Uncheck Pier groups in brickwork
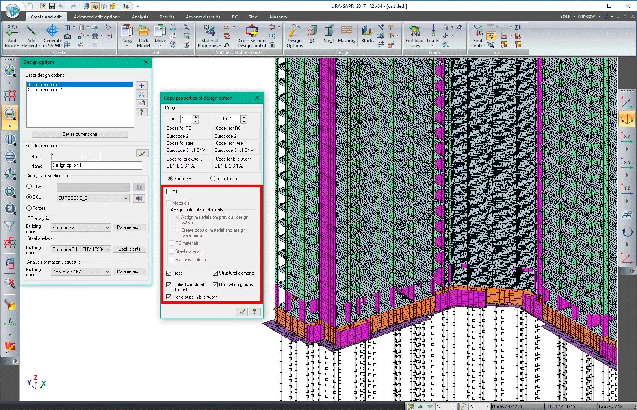This screenshot has width=637, height=410. point(169,297)
